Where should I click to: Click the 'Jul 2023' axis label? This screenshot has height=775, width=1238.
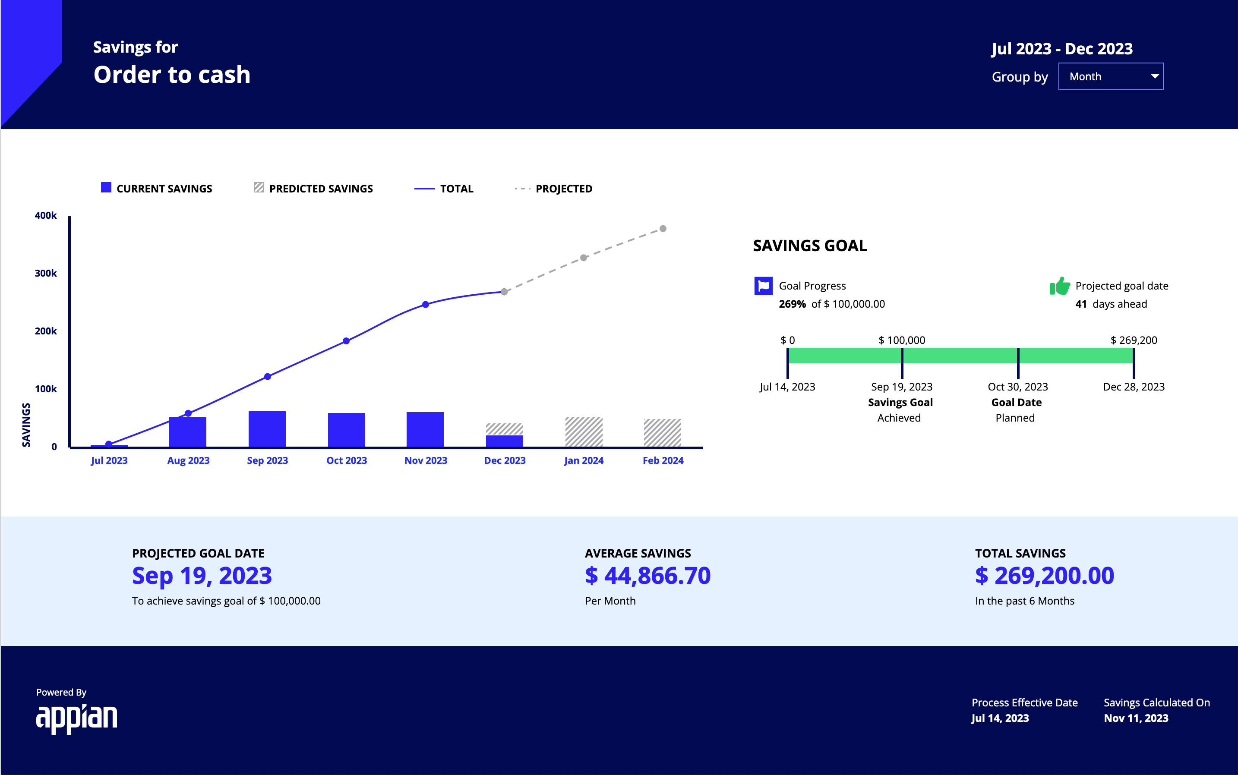point(109,460)
